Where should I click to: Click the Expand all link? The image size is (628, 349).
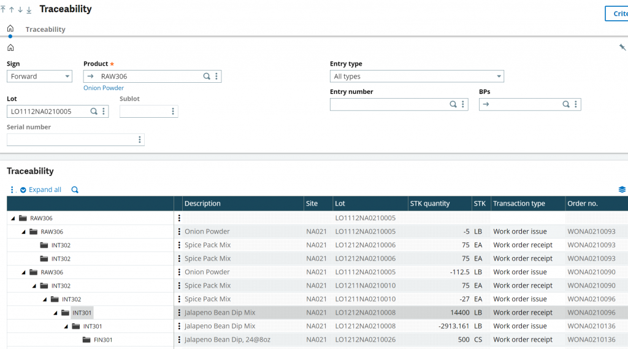tap(45, 190)
